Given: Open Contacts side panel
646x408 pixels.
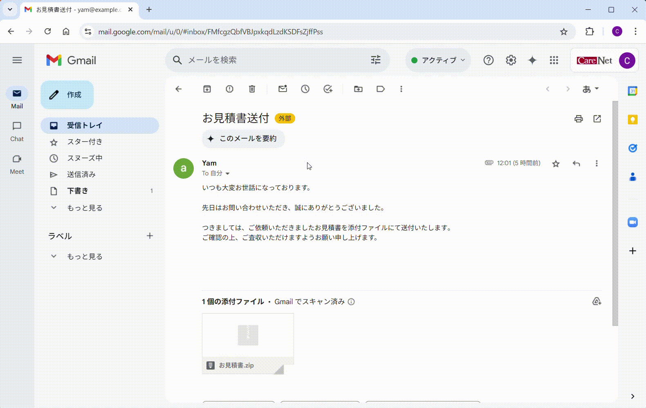Looking at the screenshot, I should pos(633,177).
